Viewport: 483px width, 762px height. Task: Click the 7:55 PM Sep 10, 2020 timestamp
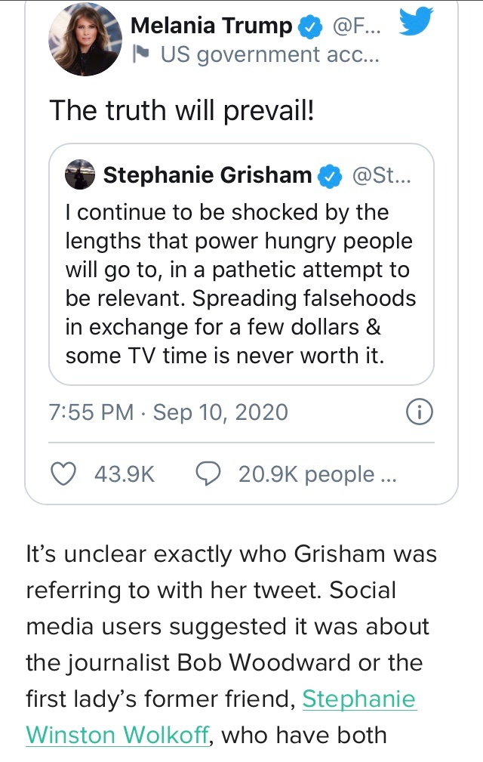[x=168, y=412]
